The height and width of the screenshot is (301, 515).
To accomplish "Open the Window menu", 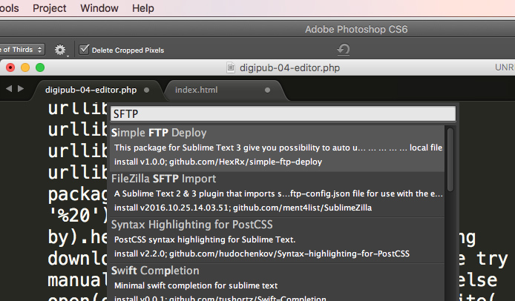I will [x=99, y=9].
